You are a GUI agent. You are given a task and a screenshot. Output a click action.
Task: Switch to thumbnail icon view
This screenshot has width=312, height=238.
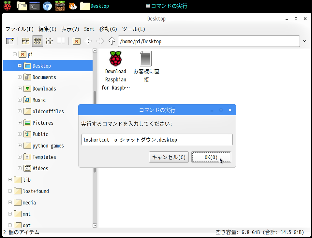pyautogui.click(x=37, y=41)
